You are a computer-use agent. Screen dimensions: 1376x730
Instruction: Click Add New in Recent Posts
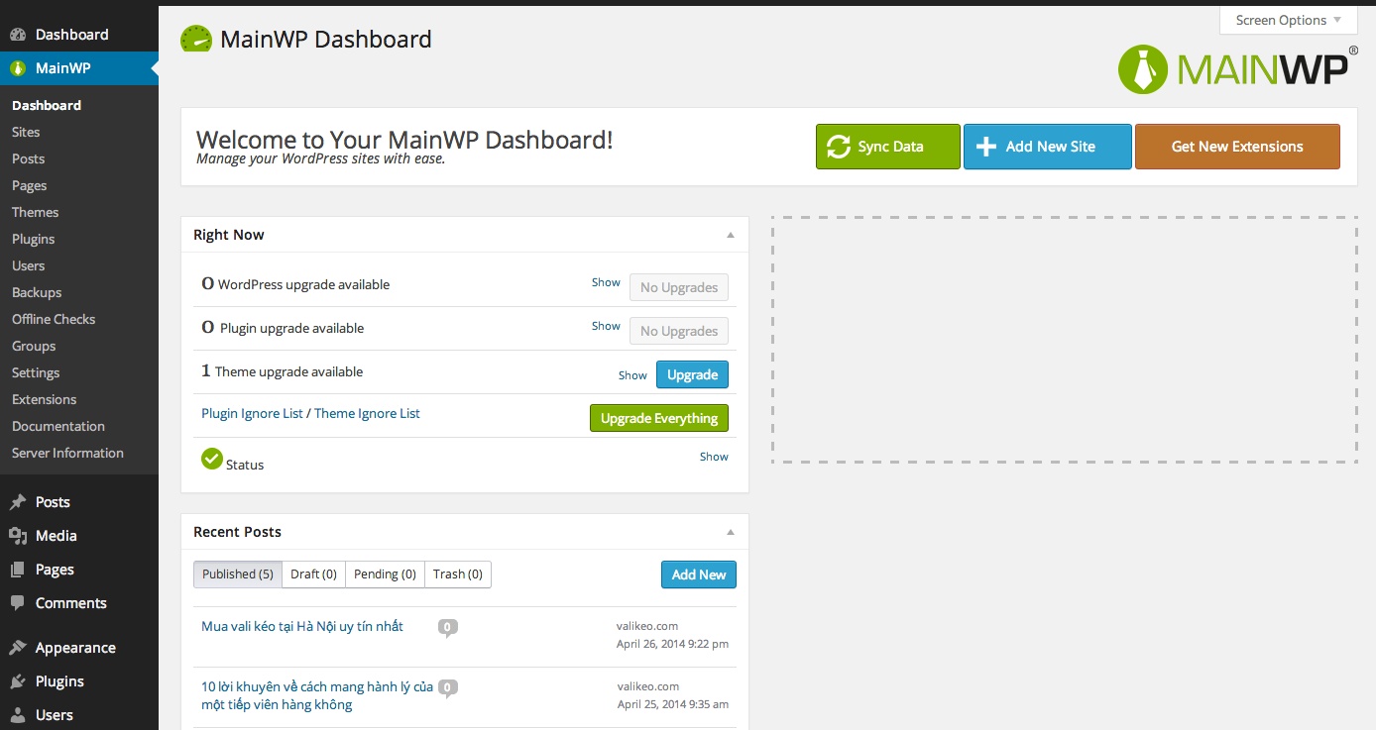(699, 574)
